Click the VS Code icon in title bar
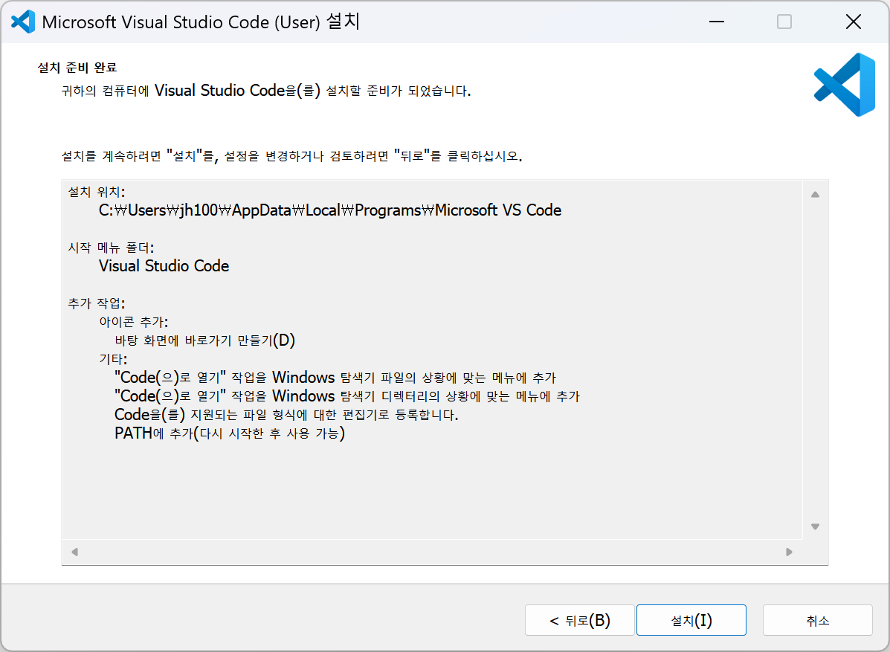The width and height of the screenshot is (890, 652). pyautogui.click(x=23, y=22)
